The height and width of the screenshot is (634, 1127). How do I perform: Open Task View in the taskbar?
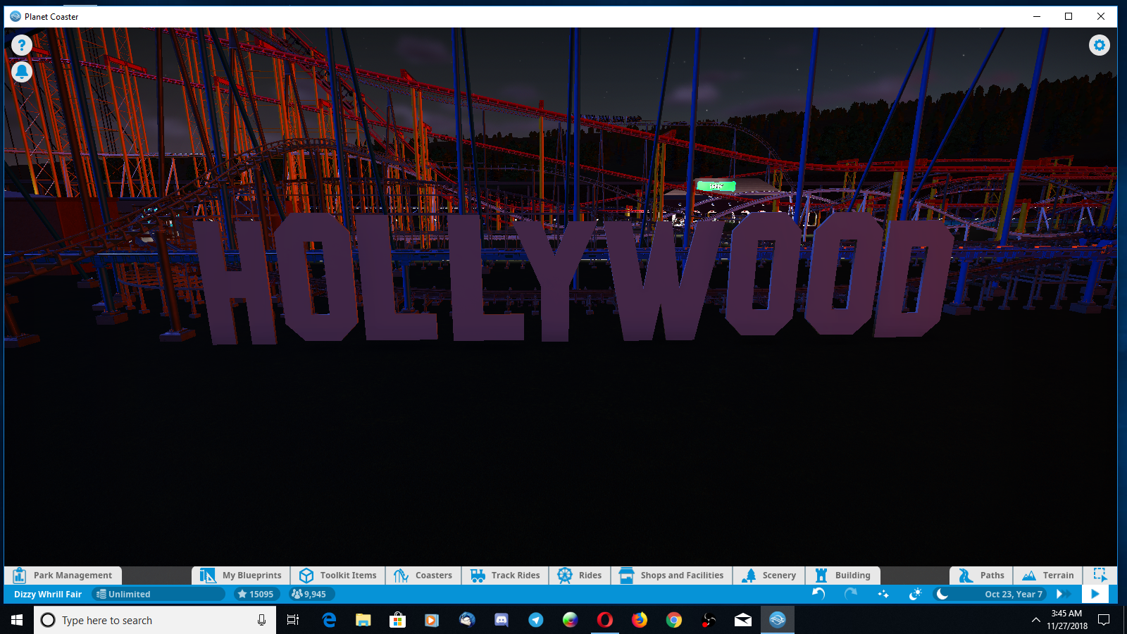coord(293,620)
